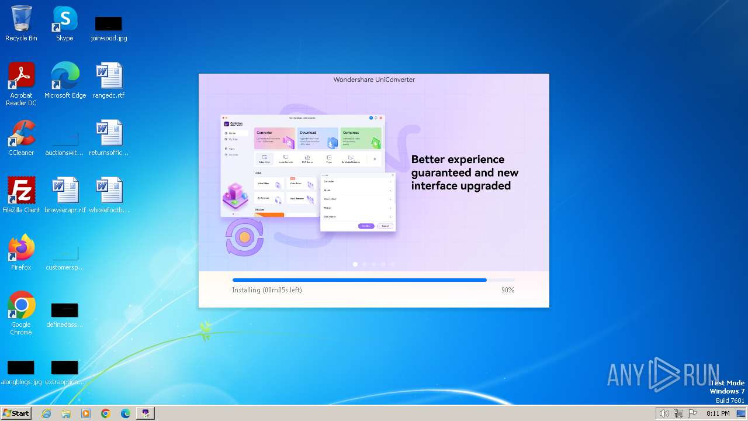Open Acrobat Reader DC shortcut
This screenshot has height=421, width=748.
(21, 84)
